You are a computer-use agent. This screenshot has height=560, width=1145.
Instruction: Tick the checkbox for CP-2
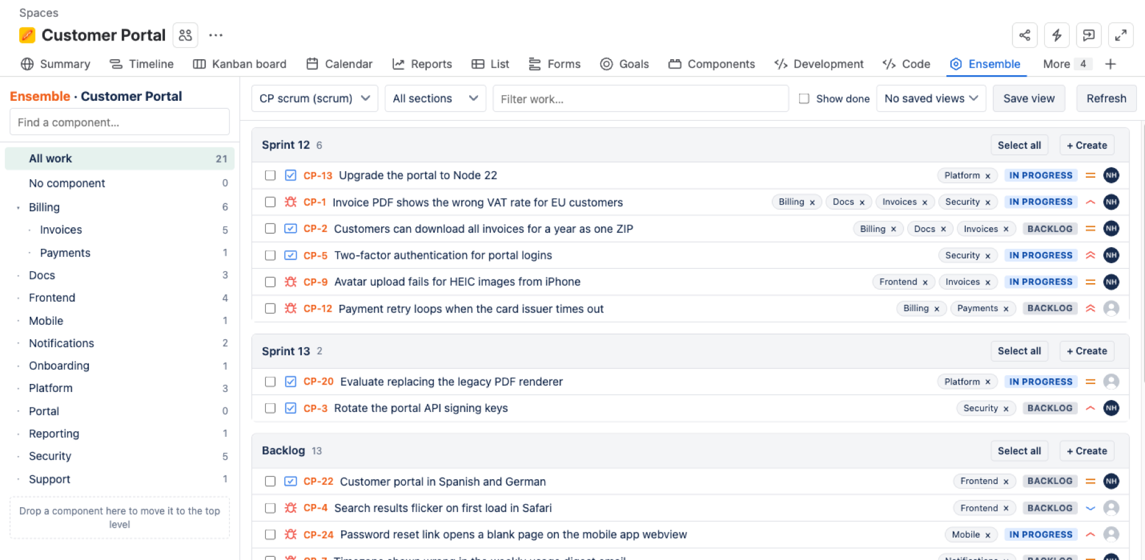pos(270,228)
